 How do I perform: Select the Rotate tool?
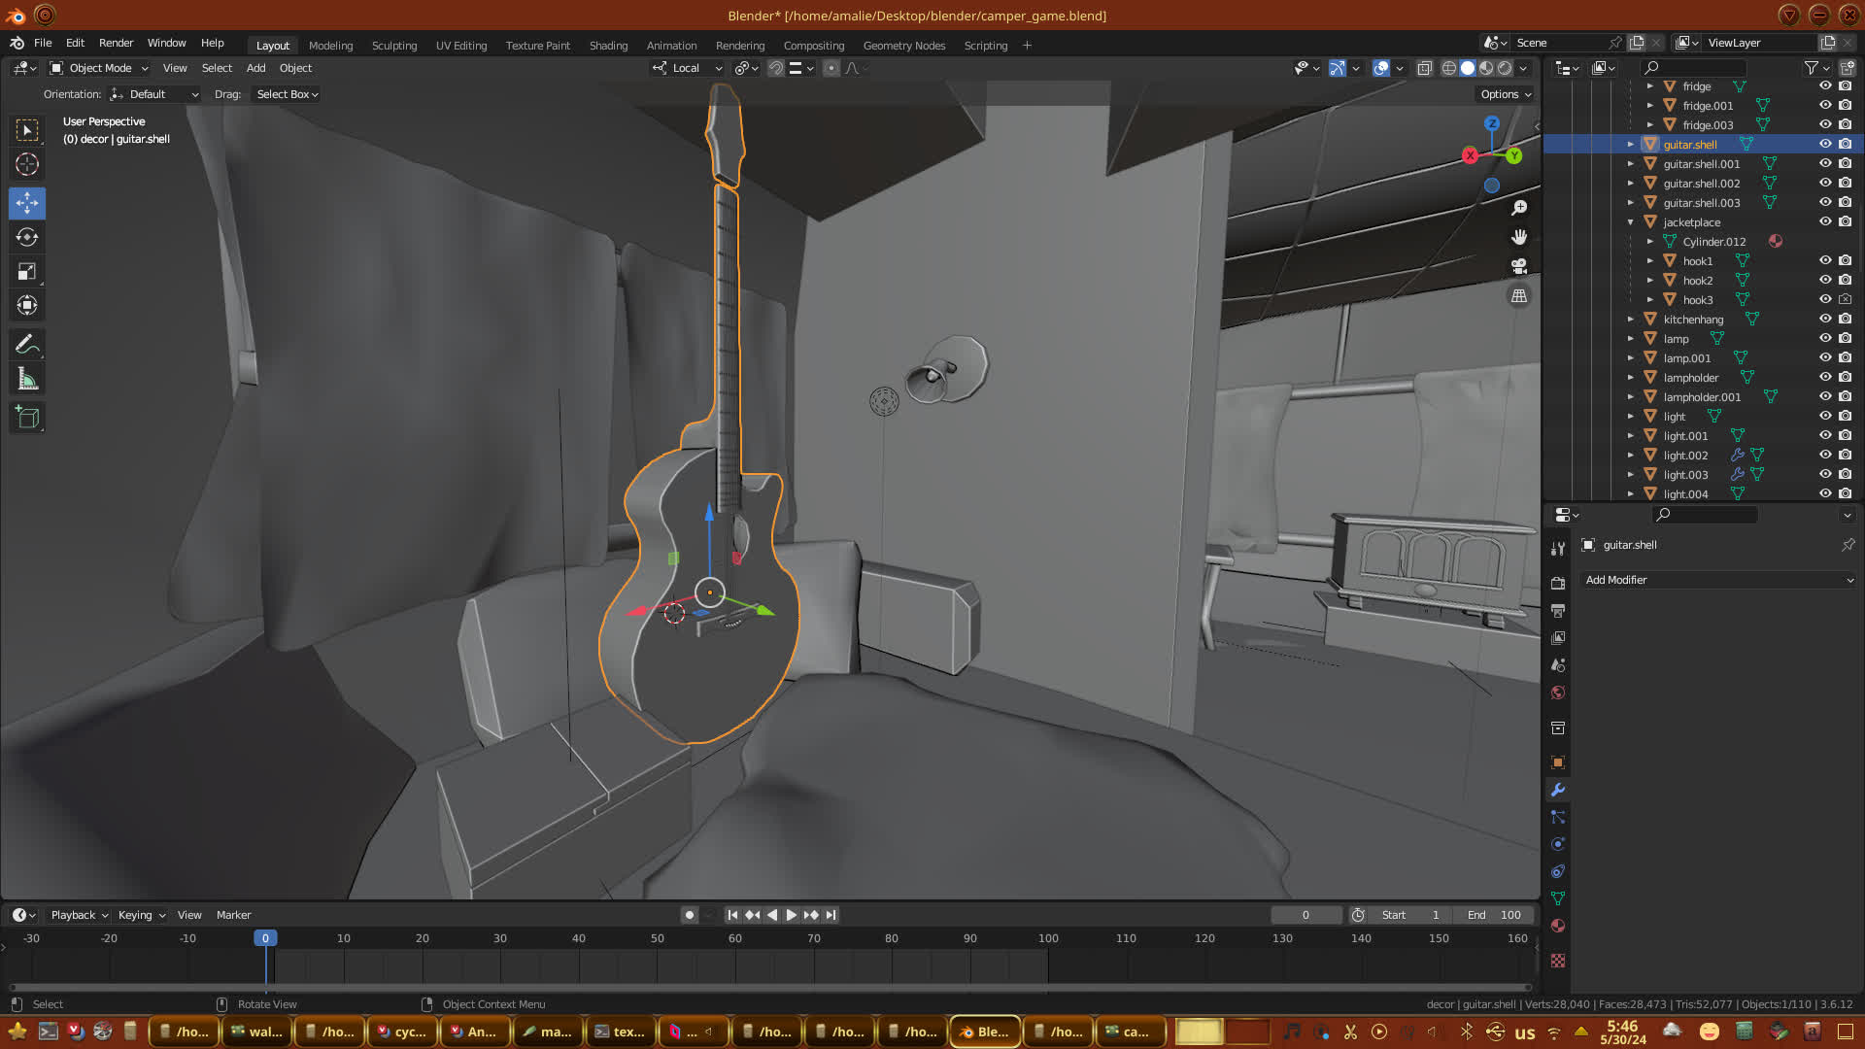pyautogui.click(x=27, y=237)
